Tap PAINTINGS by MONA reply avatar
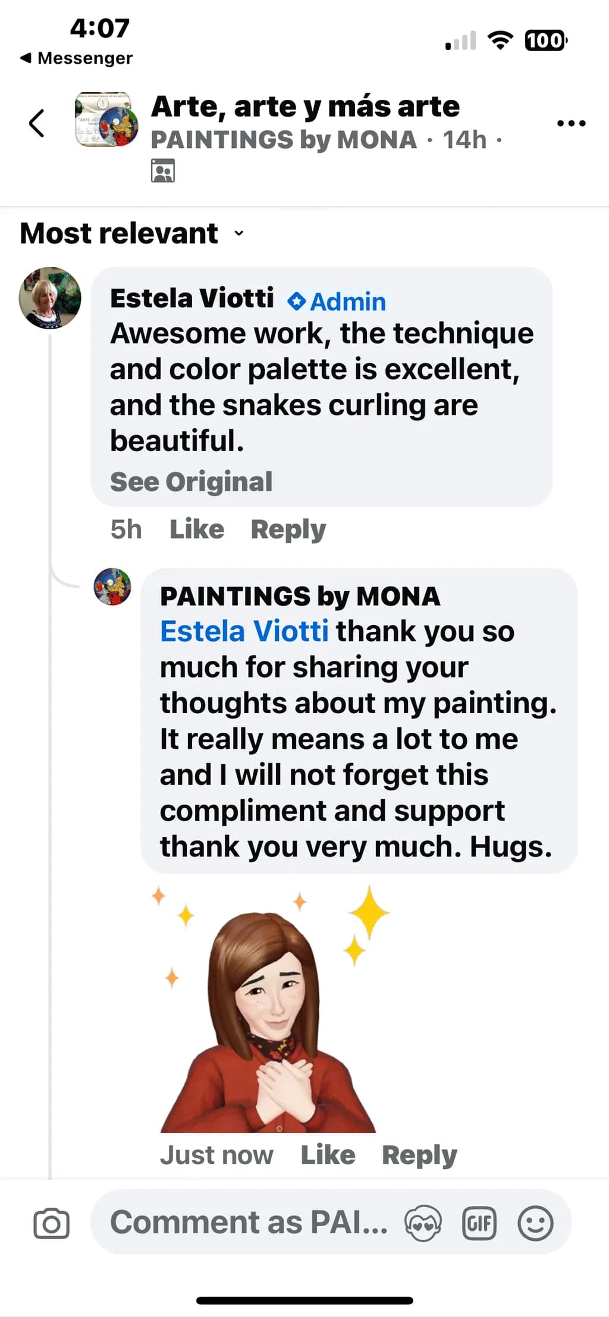Viewport: 609px width, 1317px height. click(112, 587)
